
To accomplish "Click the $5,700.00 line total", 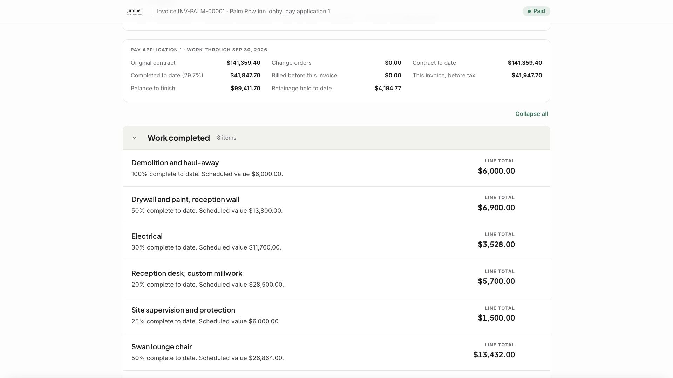I will (496, 281).
